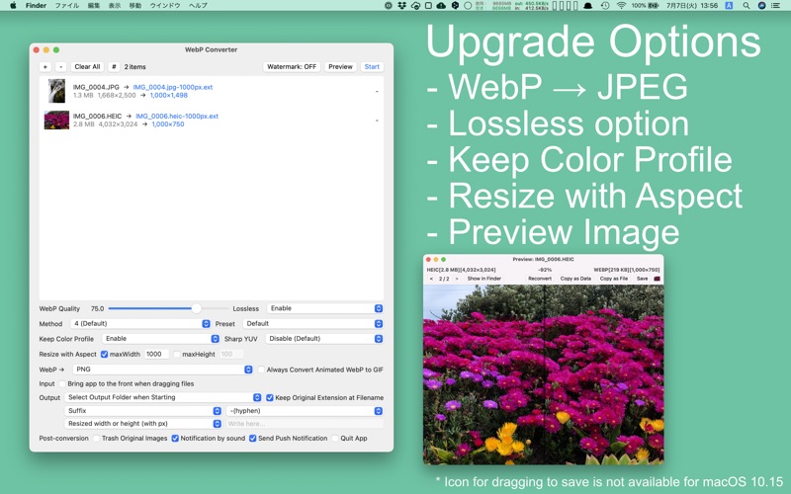Screen dimensions: 791x494
Task: Open the ファイル menu
Action: click(66, 5)
